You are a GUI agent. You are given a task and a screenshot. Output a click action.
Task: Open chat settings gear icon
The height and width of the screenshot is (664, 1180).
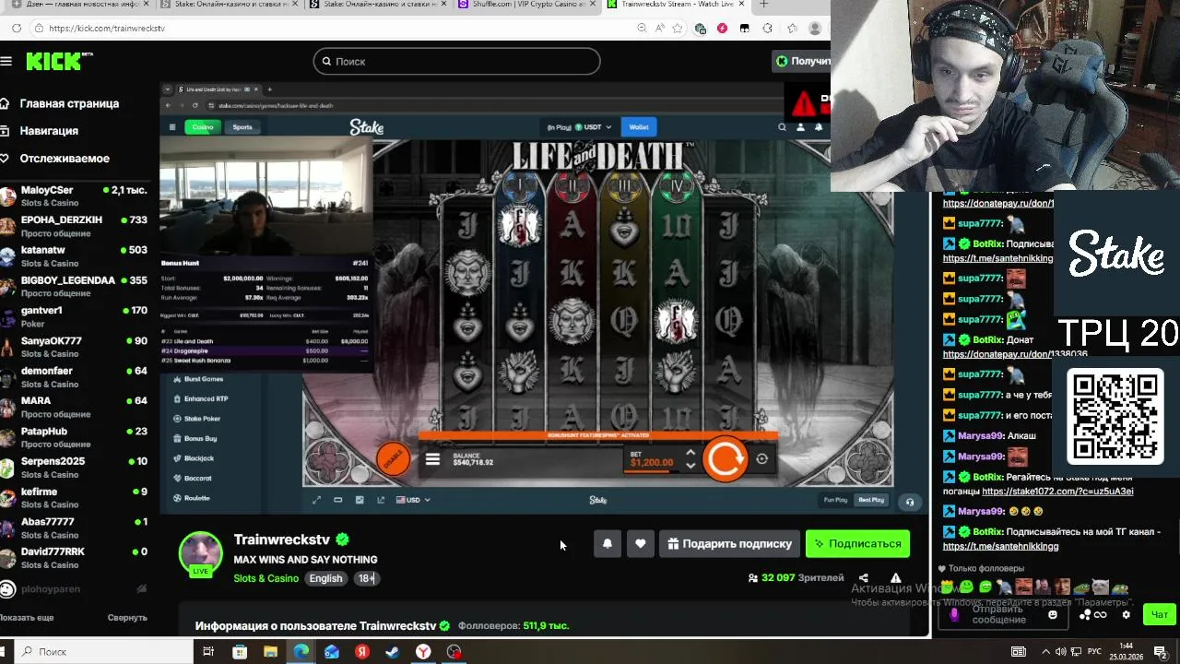click(x=1126, y=615)
